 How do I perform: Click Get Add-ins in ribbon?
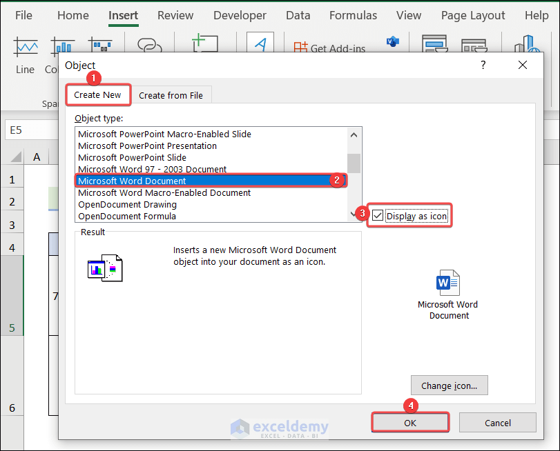[329, 48]
